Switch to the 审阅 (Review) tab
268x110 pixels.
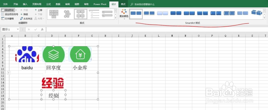point(67,4)
